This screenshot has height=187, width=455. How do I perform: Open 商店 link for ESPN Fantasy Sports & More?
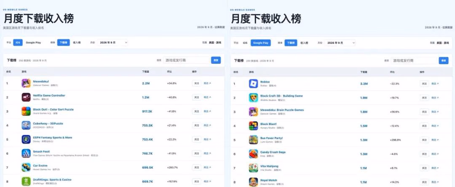tap(207, 139)
